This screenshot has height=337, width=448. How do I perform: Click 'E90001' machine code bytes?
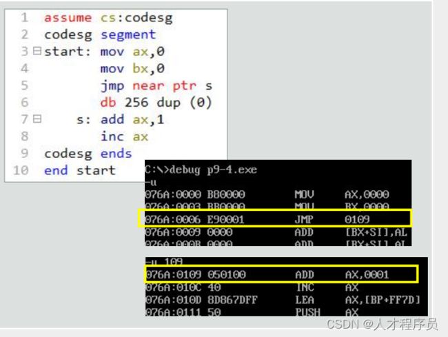(x=225, y=219)
